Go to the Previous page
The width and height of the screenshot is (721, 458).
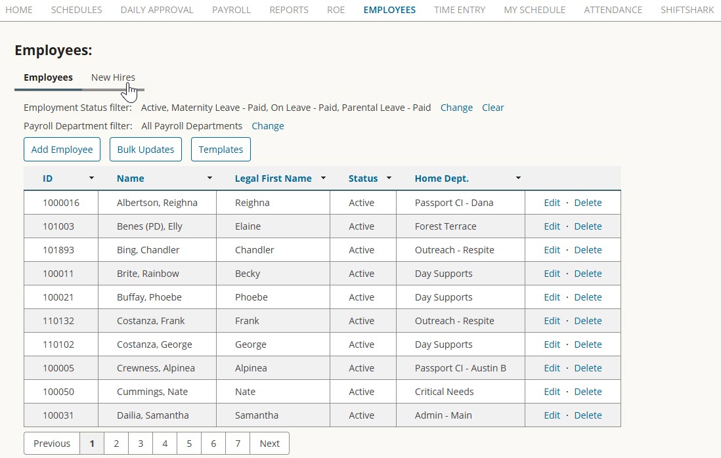(52, 444)
